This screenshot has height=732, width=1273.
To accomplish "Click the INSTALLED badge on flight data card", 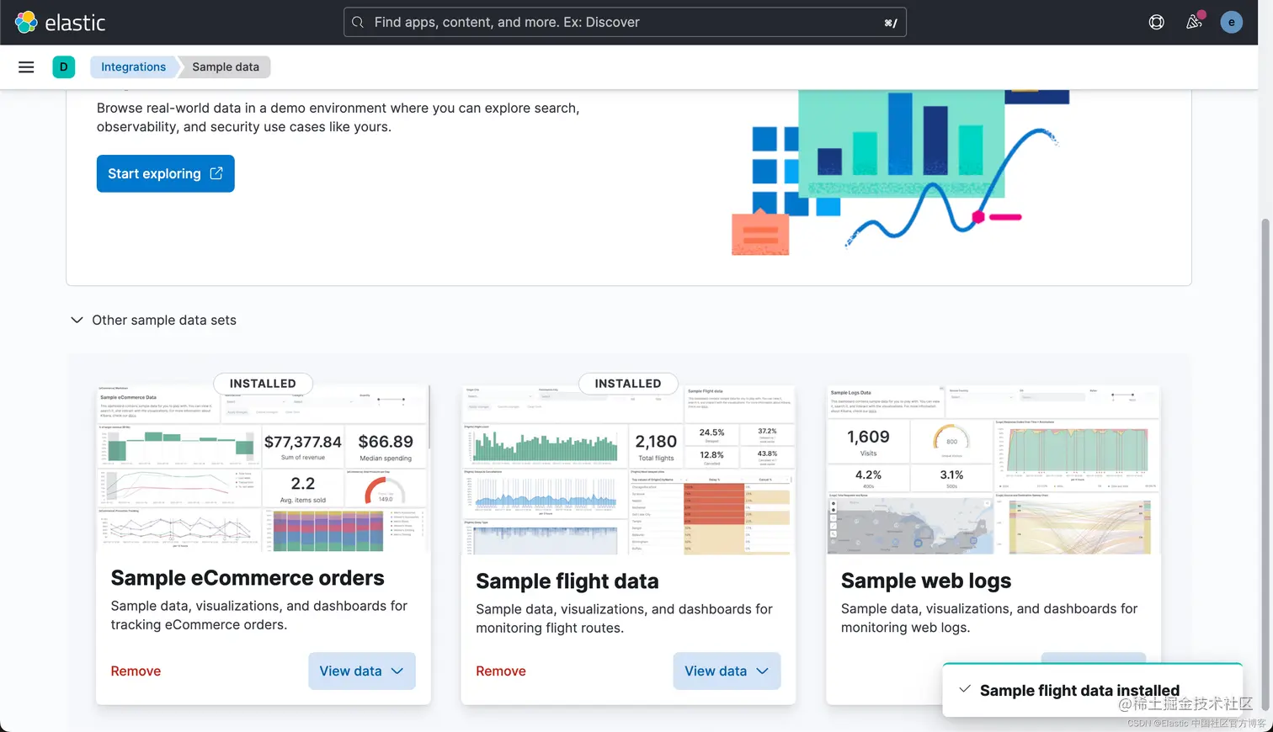I will (628, 384).
